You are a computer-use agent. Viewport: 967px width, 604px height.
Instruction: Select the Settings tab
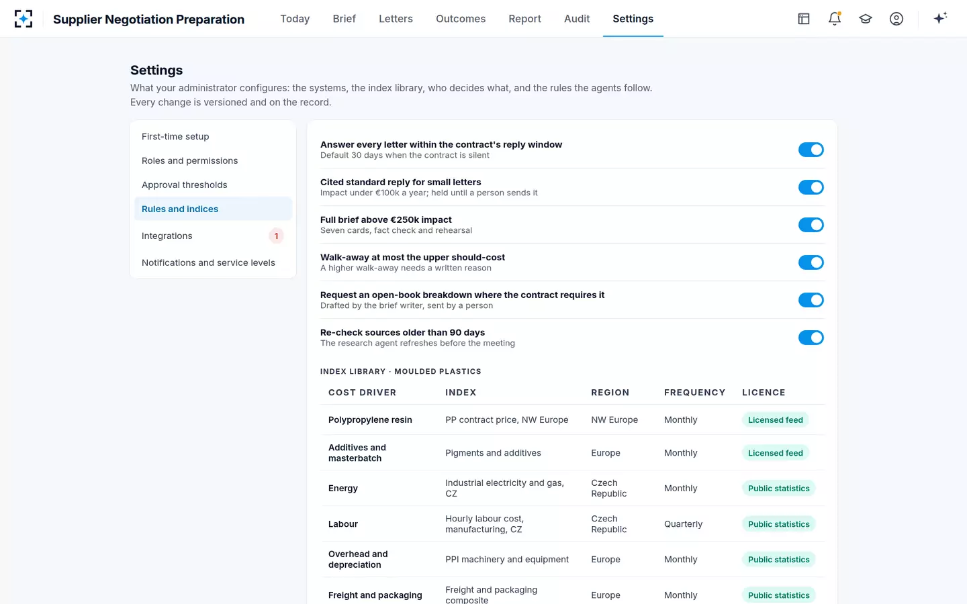(633, 19)
